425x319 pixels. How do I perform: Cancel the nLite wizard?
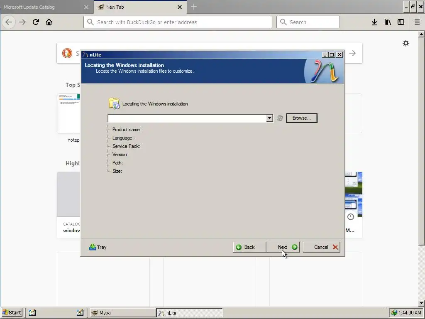[322, 247]
